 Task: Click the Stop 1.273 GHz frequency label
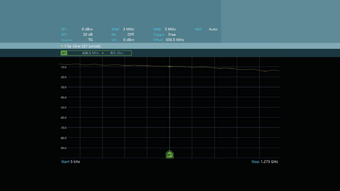(265, 162)
